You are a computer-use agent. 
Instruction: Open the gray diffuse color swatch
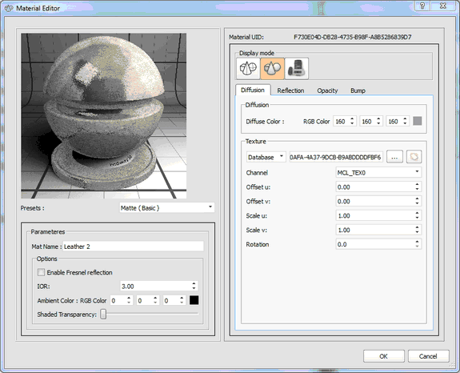tap(417, 121)
